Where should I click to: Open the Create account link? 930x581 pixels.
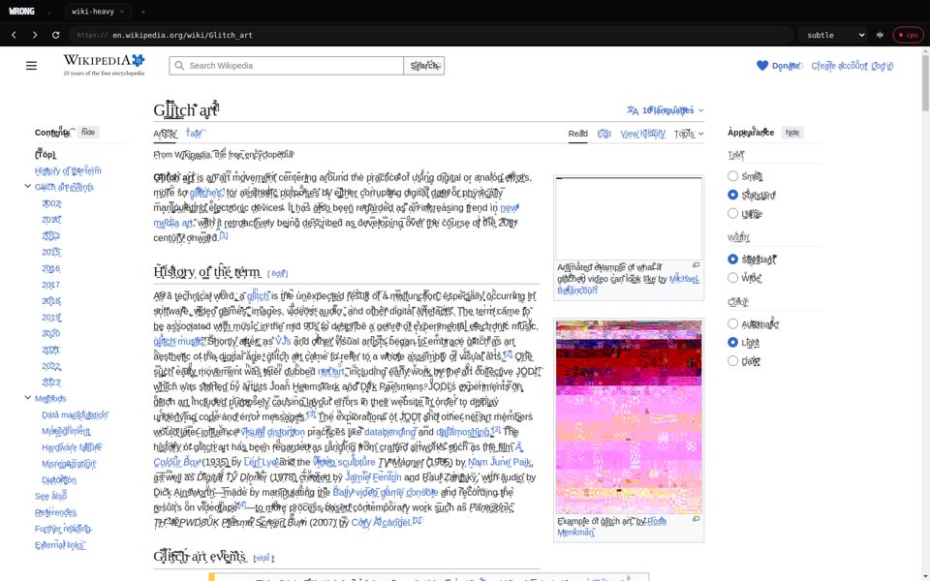coord(839,66)
